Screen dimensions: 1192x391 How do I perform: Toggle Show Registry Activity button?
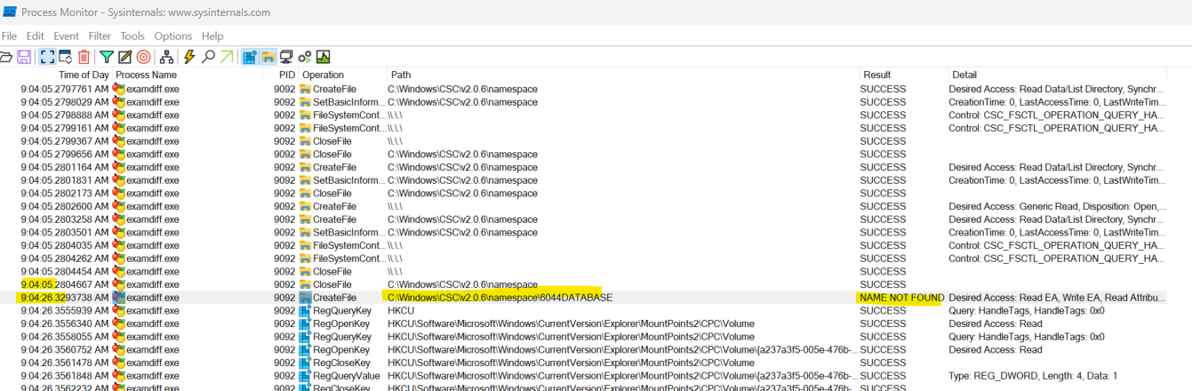click(250, 57)
